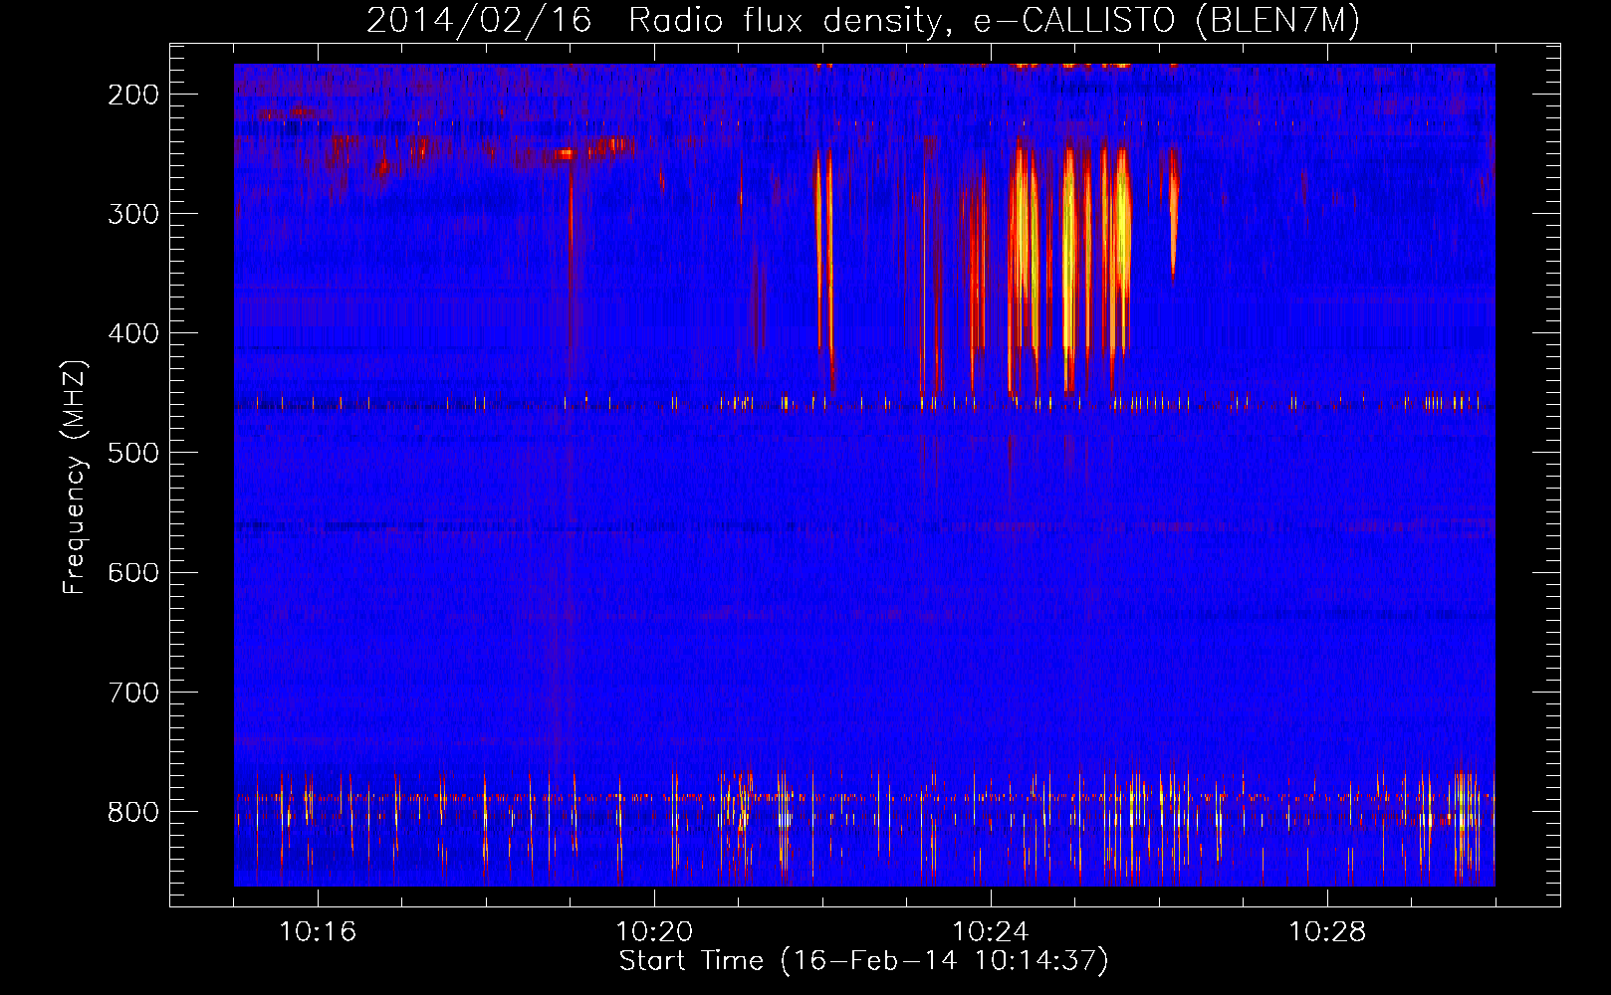Image resolution: width=1611 pixels, height=995 pixels.
Task: Click the 200 frequency tick label
Action: tap(132, 95)
